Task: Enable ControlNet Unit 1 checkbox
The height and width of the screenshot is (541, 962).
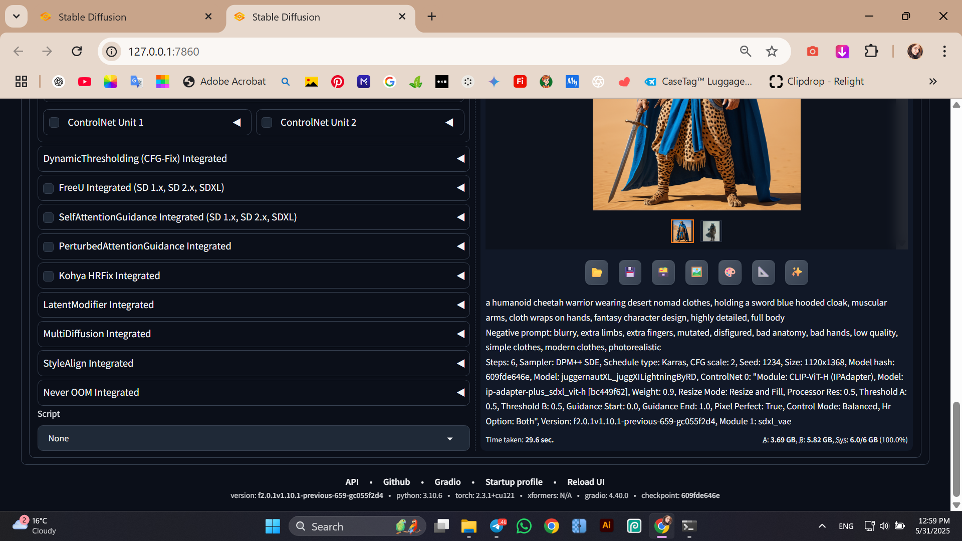Action: [55, 123]
